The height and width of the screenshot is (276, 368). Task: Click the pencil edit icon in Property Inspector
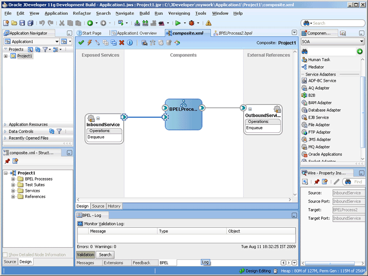336,181
